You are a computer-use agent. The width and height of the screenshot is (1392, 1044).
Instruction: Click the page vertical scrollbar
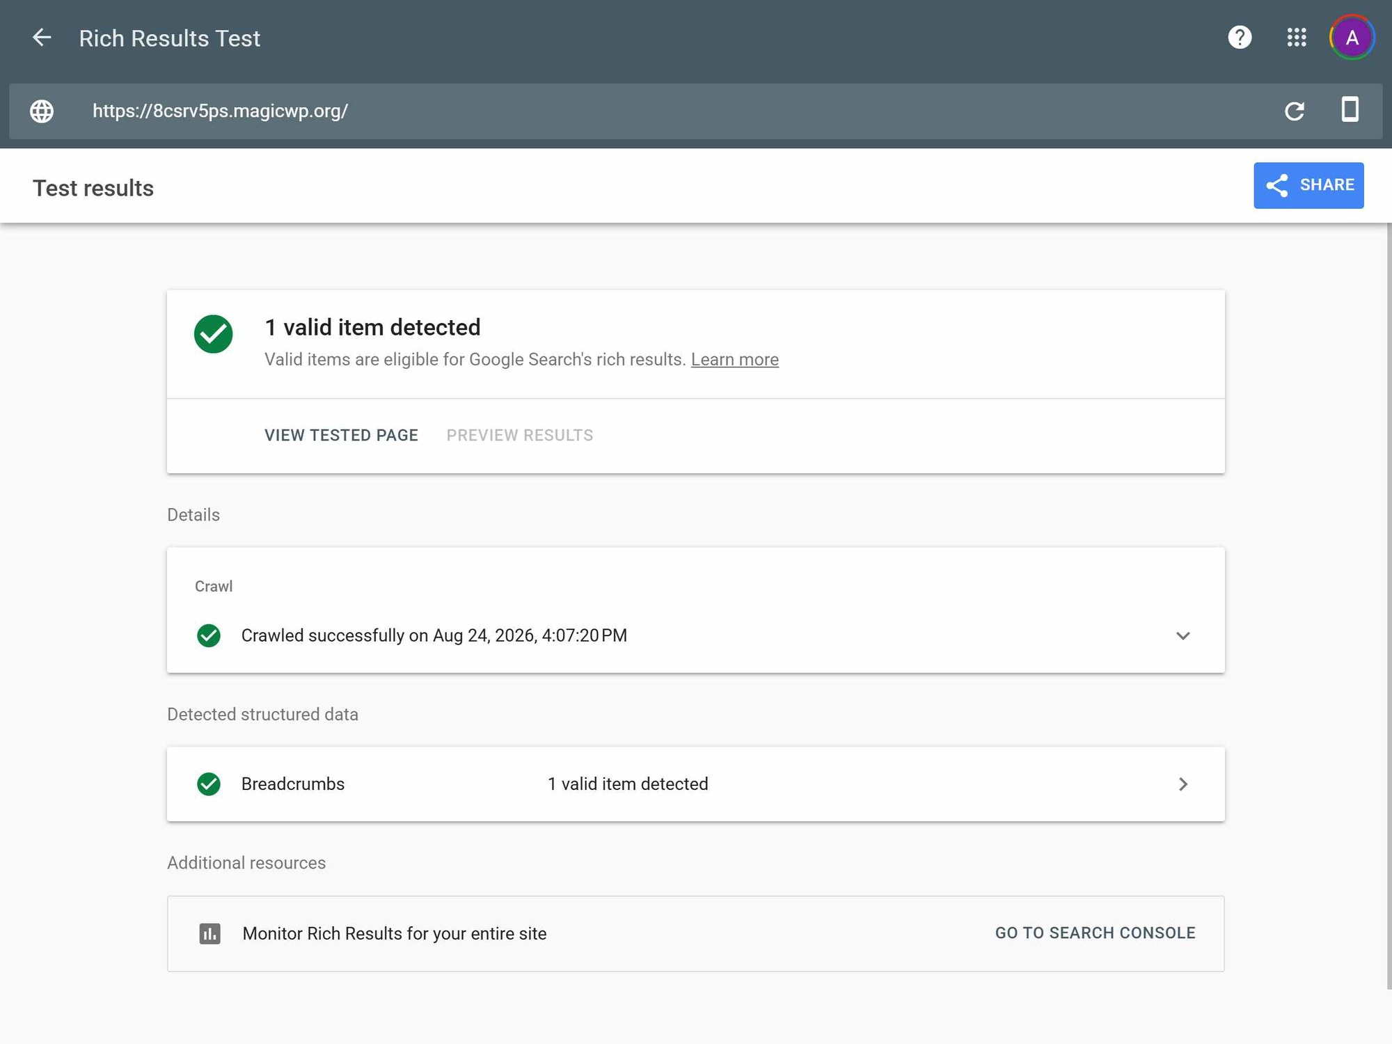point(1389,606)
